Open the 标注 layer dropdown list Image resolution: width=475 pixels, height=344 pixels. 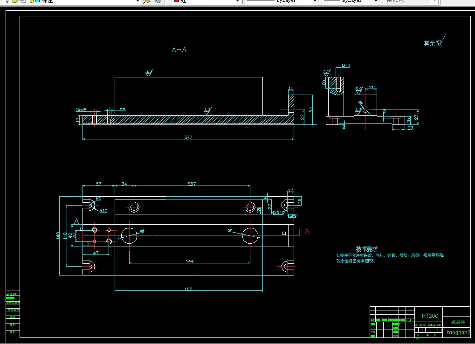[137, 1]
